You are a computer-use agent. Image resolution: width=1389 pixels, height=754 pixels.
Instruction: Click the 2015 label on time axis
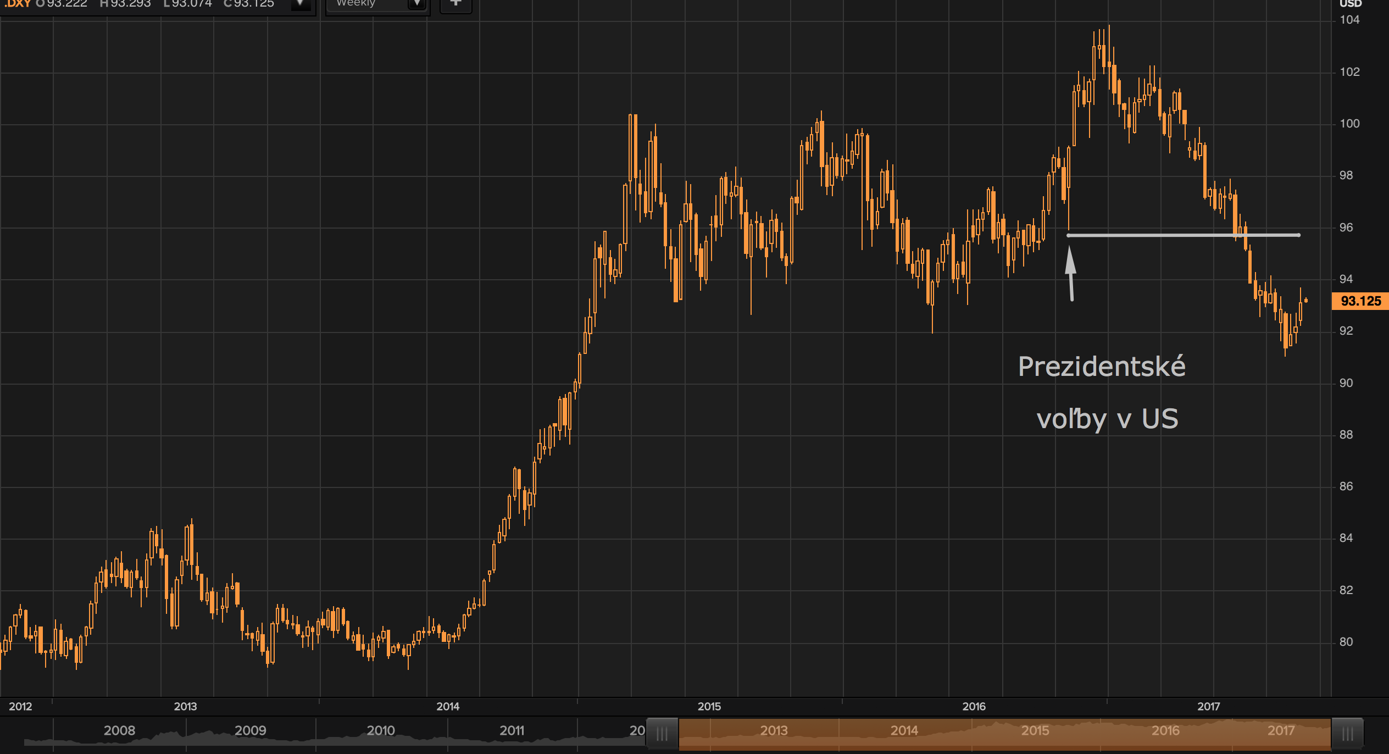tap(709, 706)
